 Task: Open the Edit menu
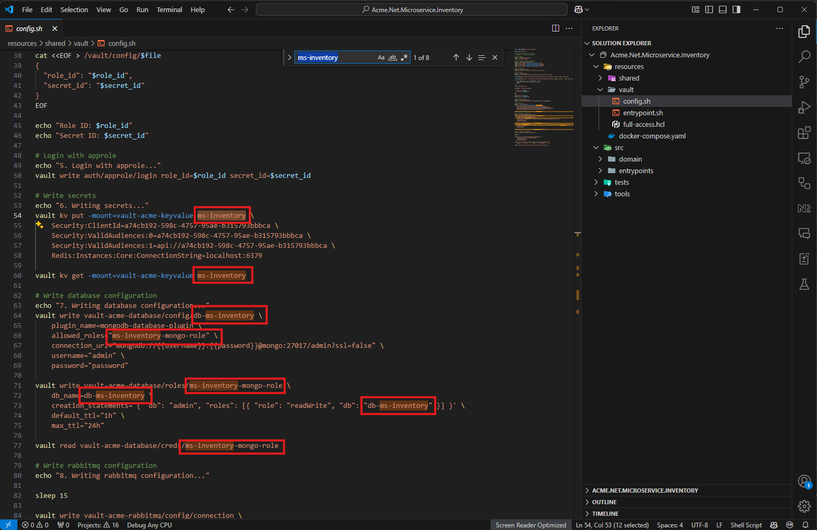coord(46,9)
